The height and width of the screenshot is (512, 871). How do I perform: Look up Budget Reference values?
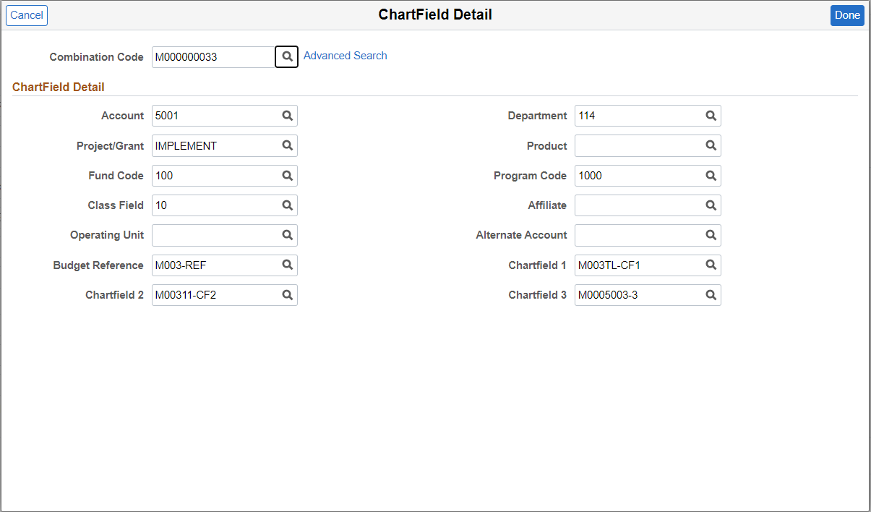click(287, 265)
